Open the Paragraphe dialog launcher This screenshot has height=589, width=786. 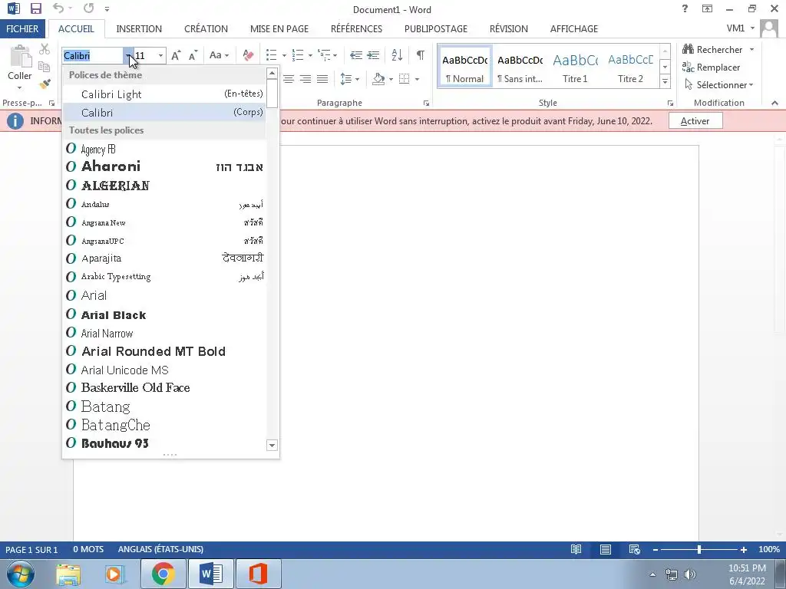click(x=426, y=104)
